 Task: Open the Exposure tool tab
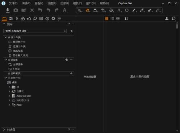[29, 19]
